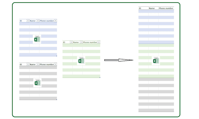Select the Phone number header in the blue table

[47, 21]
